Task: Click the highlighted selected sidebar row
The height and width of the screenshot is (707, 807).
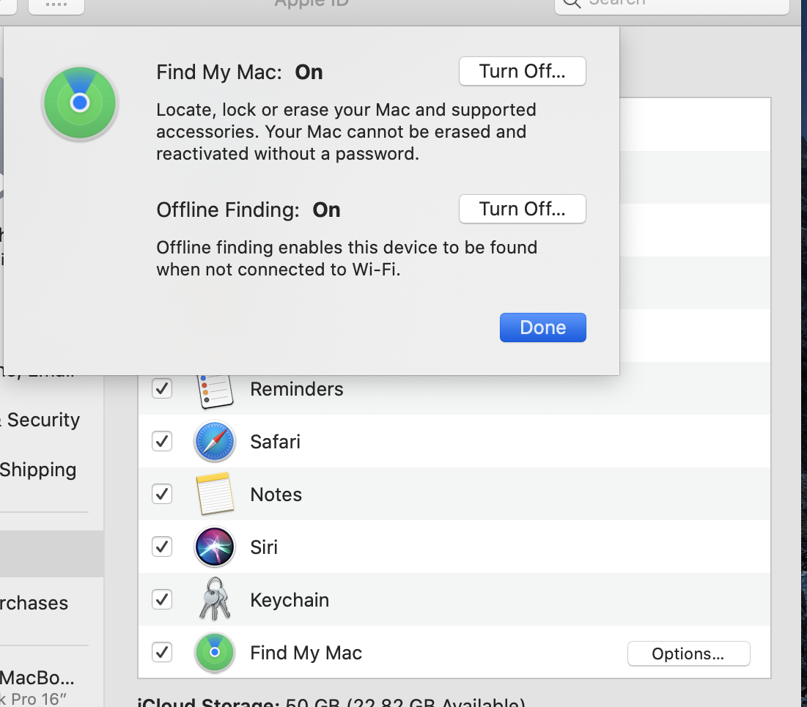Action: pos(51,554)
